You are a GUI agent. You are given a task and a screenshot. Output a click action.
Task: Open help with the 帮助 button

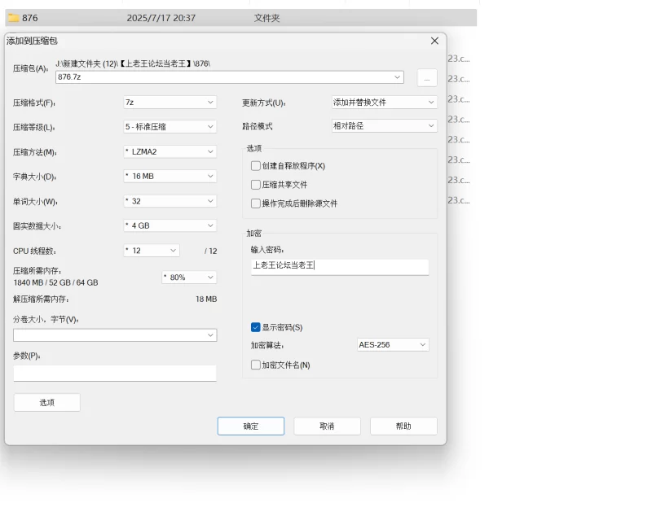coord(403,426)
